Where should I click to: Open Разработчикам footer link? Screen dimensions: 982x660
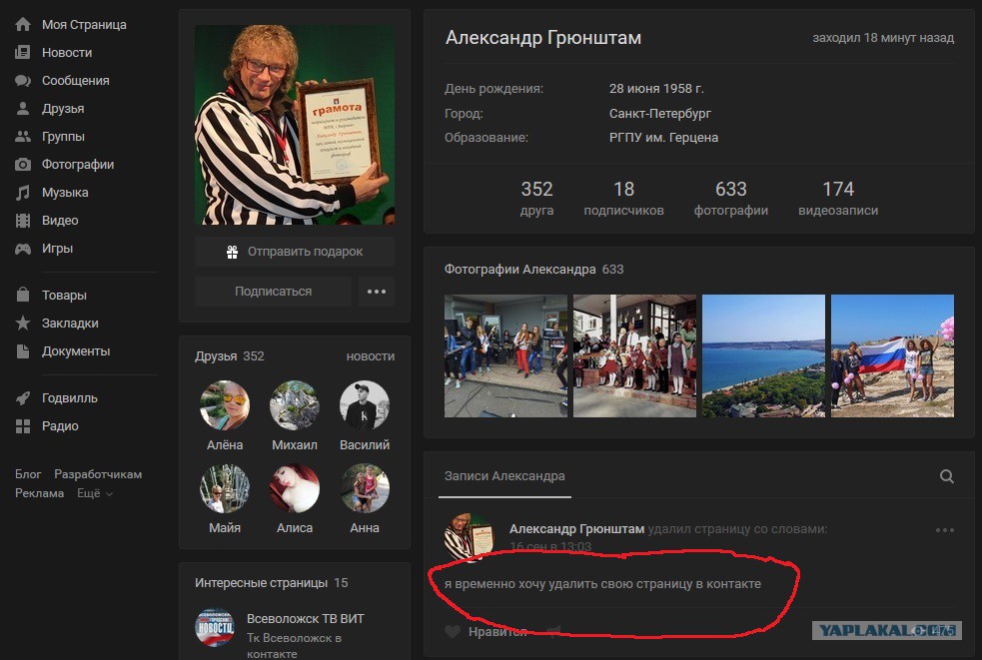(x=98, y=474)
